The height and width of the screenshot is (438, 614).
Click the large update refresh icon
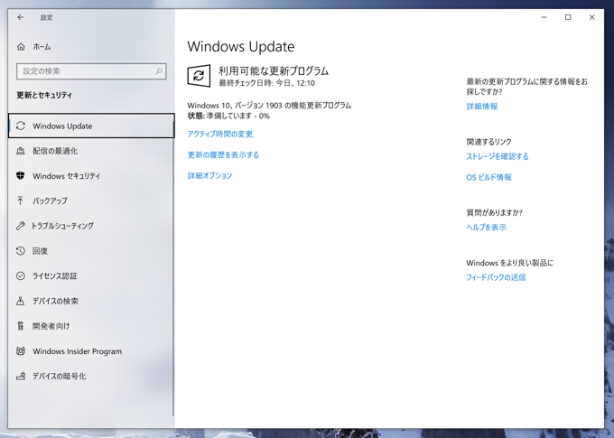199,76
